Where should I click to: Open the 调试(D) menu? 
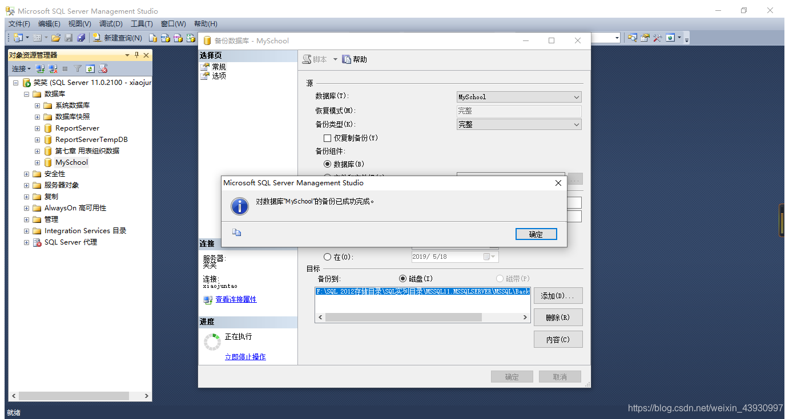[111, 24]
